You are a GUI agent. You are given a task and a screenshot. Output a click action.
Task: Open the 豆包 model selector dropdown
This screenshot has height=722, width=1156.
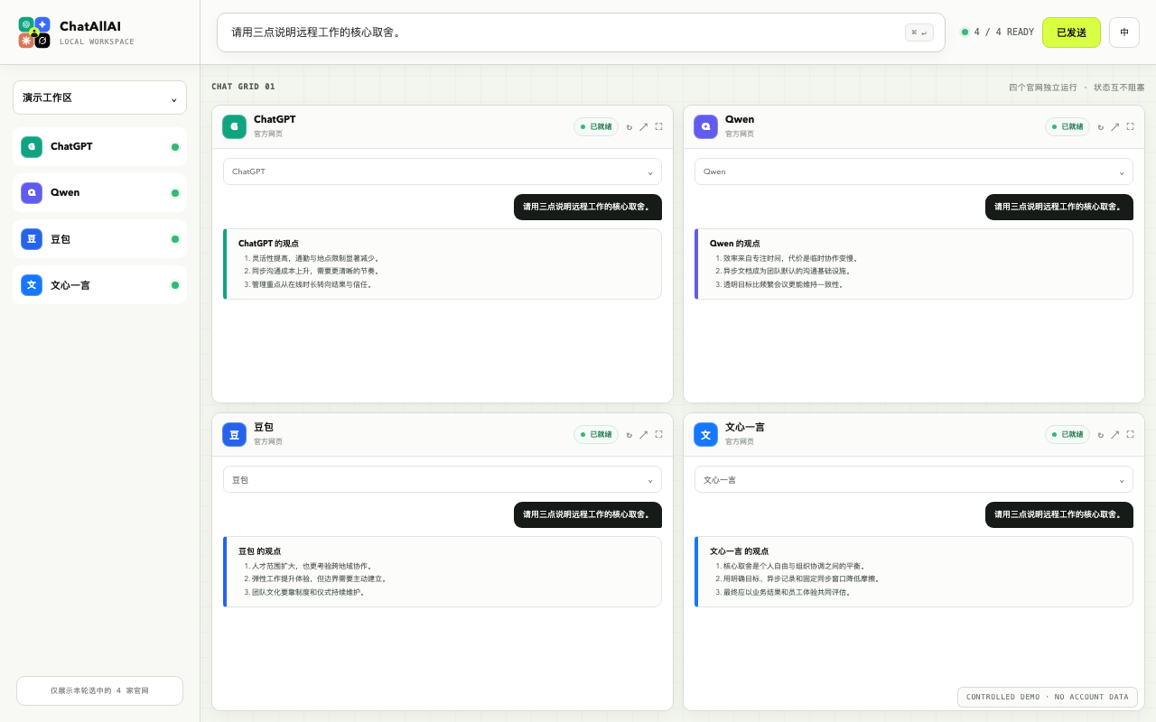click(x=443, y=479)
